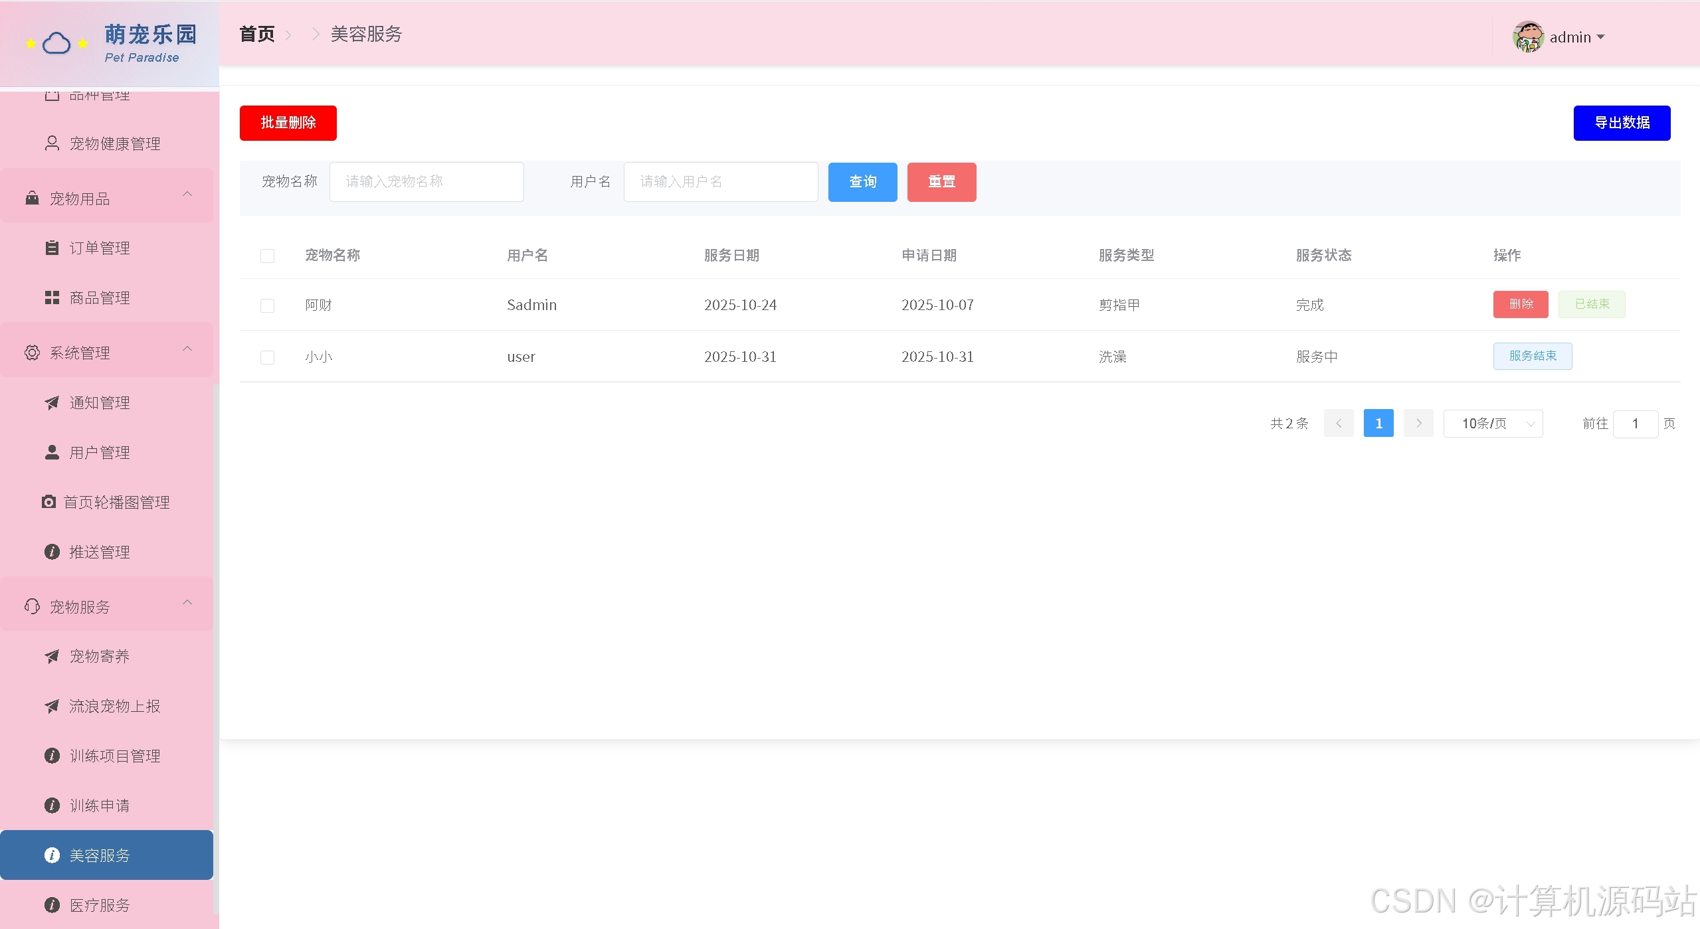
Task: Open 订单管理 menu item
Action: coord(106,248)
